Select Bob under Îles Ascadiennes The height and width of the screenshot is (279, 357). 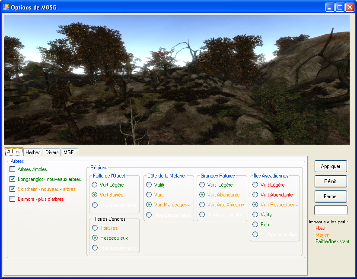pos(255,225)
